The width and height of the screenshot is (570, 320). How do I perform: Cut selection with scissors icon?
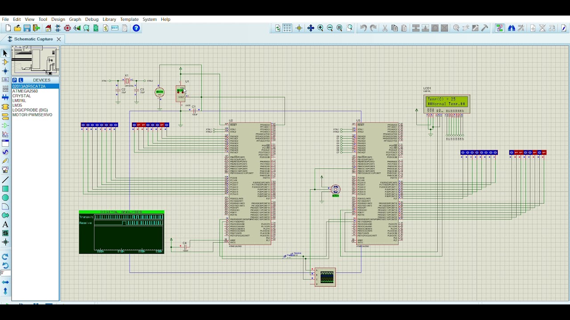[x=385, y=28]
